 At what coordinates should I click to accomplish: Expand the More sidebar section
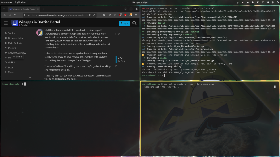click(11, 73)
